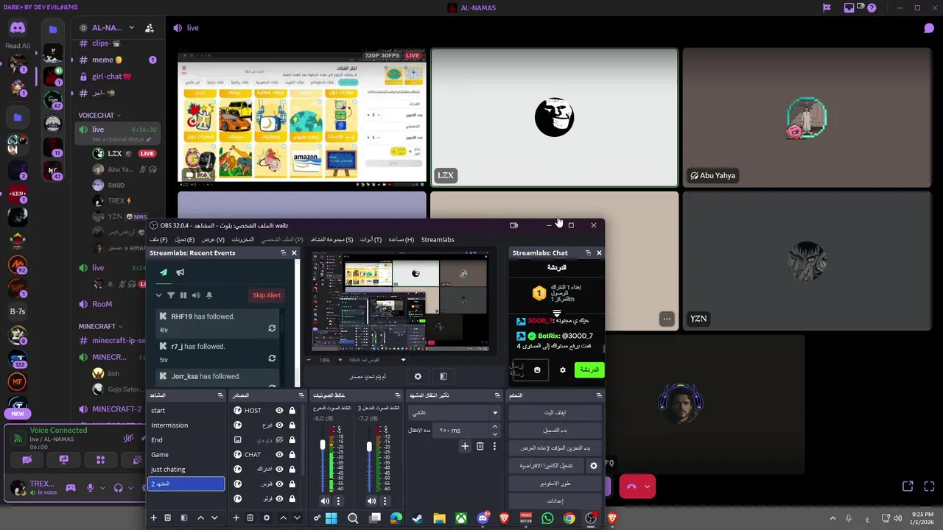943x530 pixels.
Task: Remove selected source using Sources panel trash icon
Action: pyautogui.click(x=250, y=518)
